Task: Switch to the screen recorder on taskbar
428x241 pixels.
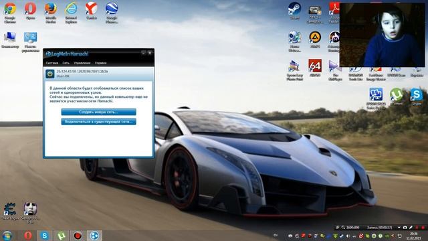Action: (78, 236)
